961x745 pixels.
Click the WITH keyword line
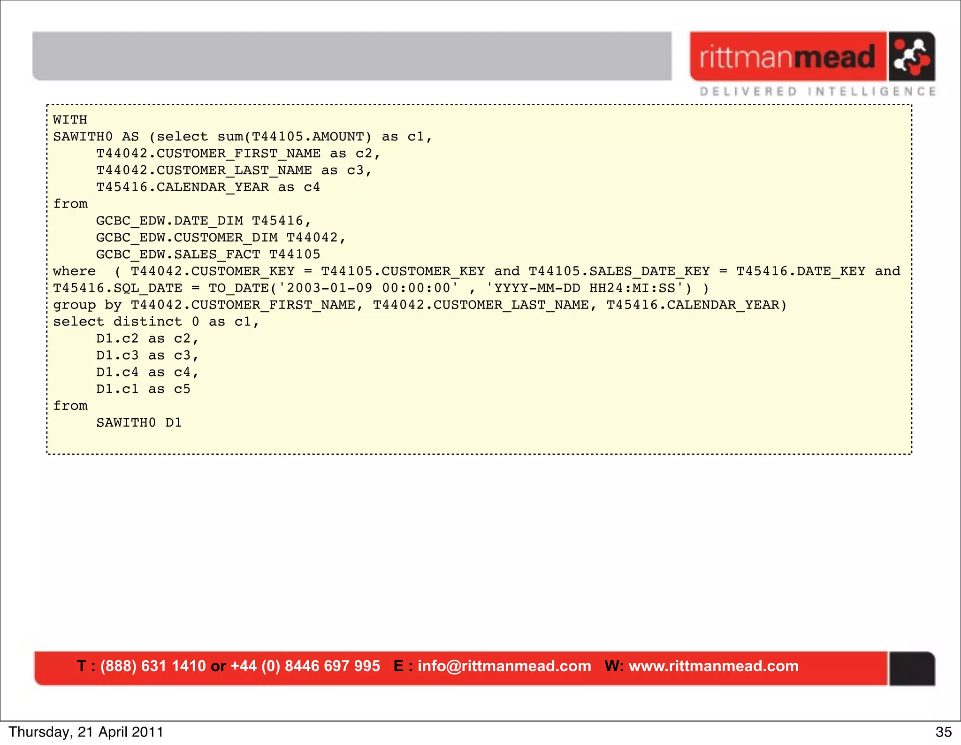coord(70,120)
